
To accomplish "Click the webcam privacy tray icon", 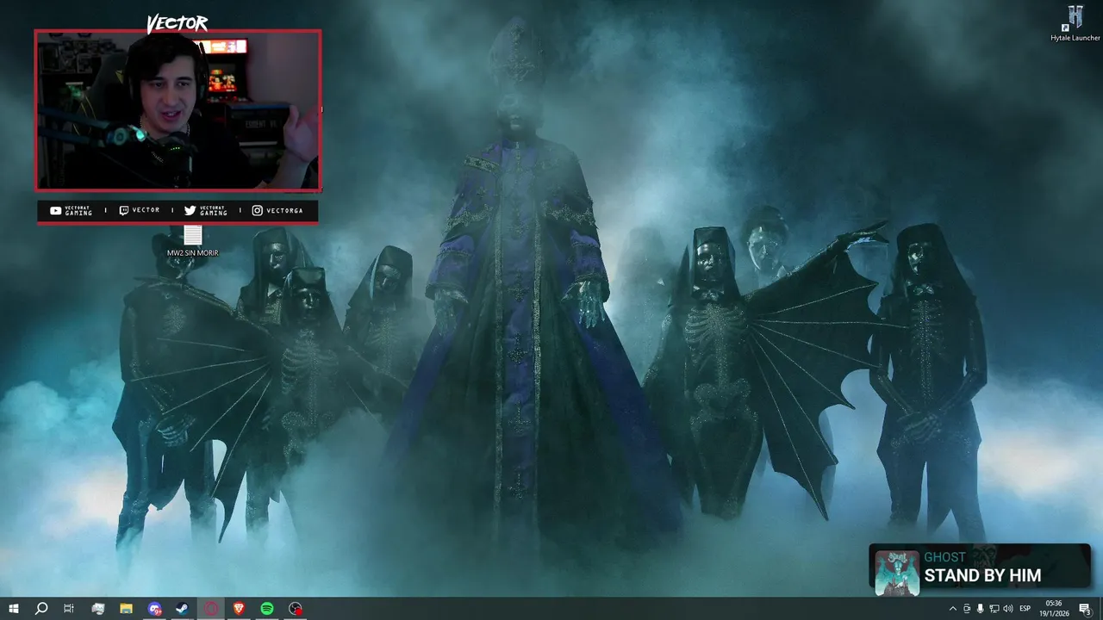I will pyautogui.click(x=967, y=609).
